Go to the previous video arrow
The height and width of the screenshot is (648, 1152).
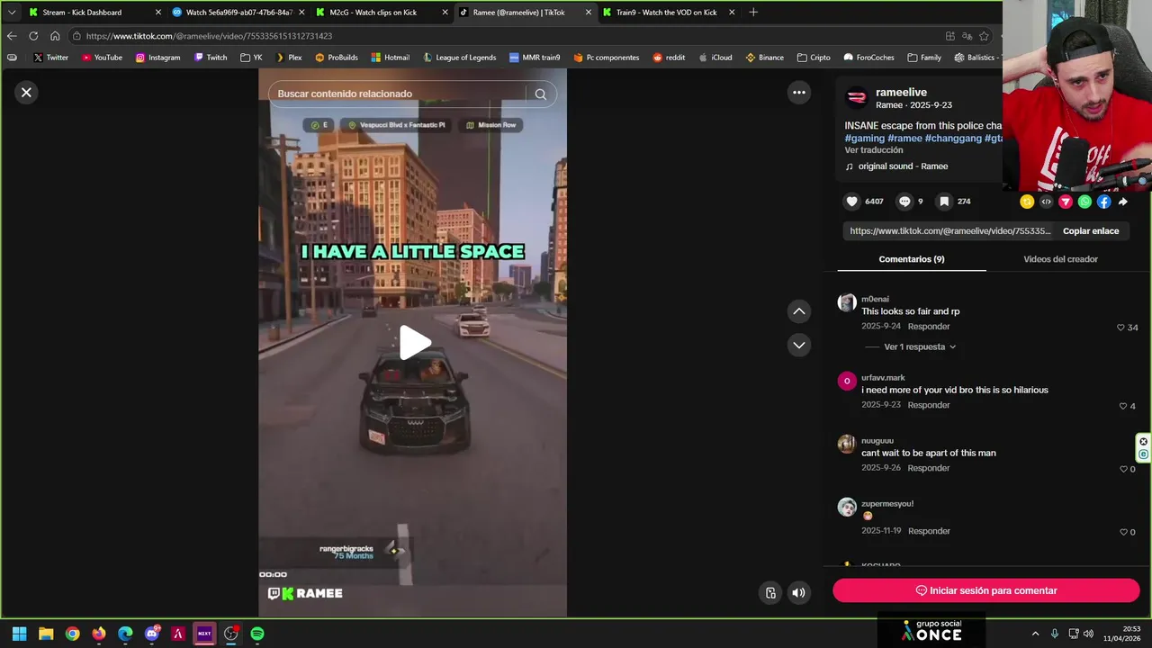(798, 311)
